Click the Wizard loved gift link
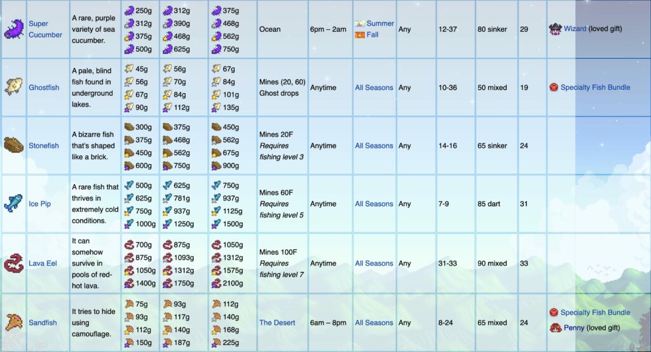Screen dimensions: 651x352 pyautogui.click(x=575, y=29)
